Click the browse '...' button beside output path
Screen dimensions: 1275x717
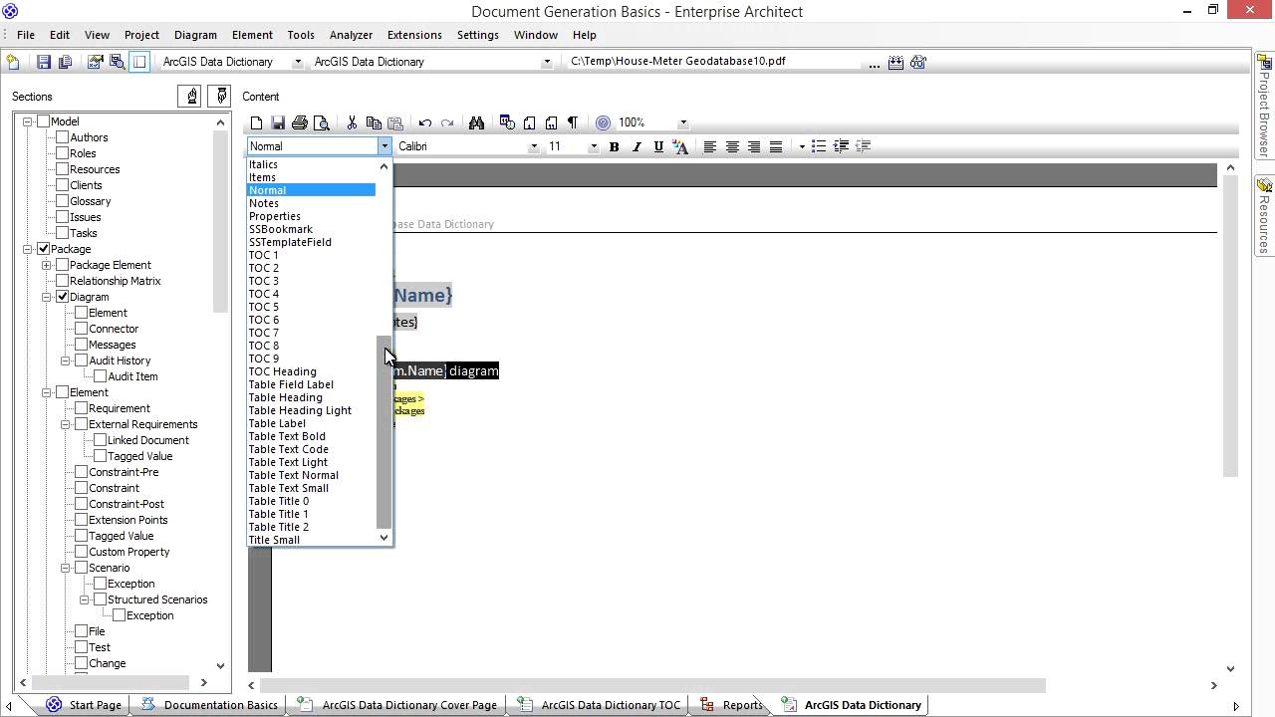point(874,62)
